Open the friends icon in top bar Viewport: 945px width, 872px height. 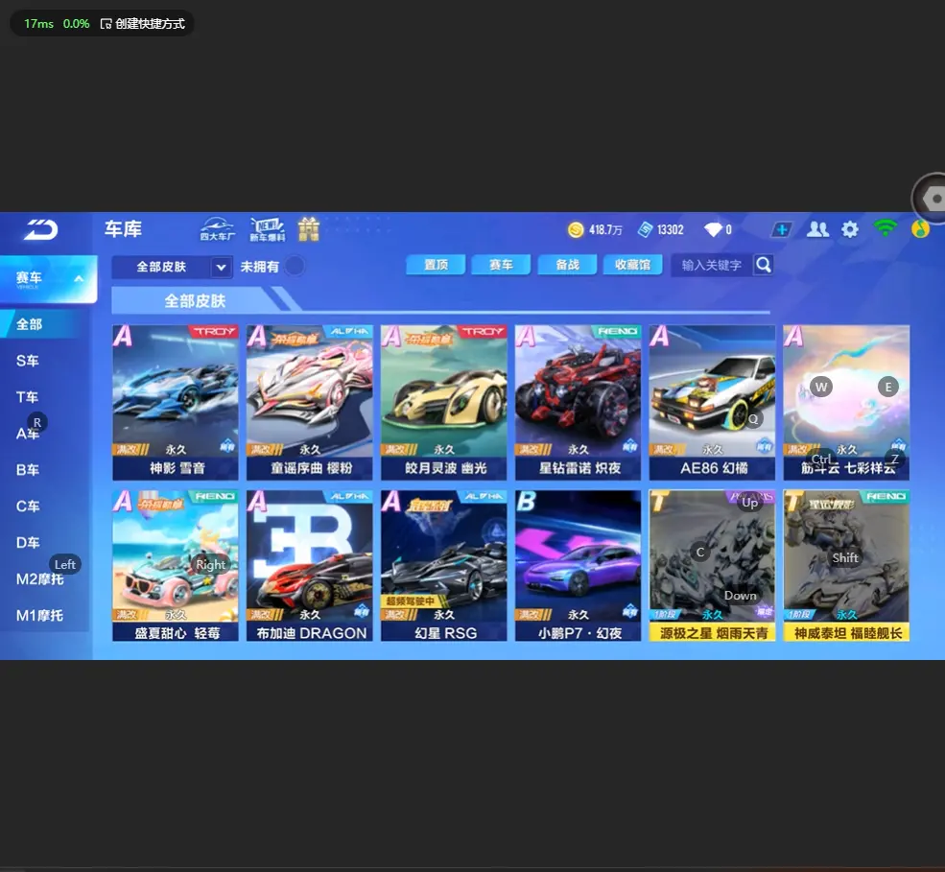point(817,229)
